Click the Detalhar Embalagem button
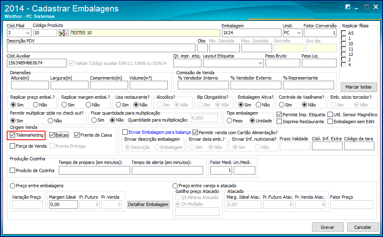The width and height of the screenshot is (383, 237). (148, 204)
